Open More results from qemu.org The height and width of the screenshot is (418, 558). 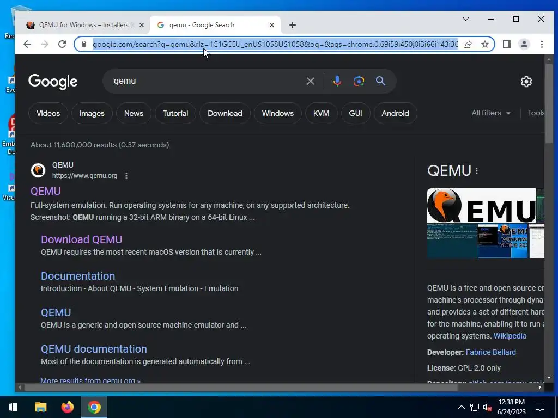point(91,380)
